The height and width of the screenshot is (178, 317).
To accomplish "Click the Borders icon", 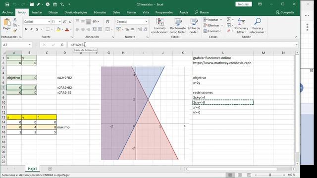I will (48, 29).
